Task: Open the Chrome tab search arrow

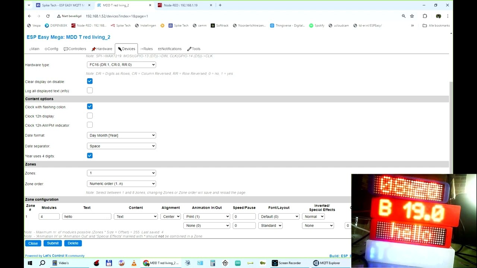Action: tap(29, 5)
